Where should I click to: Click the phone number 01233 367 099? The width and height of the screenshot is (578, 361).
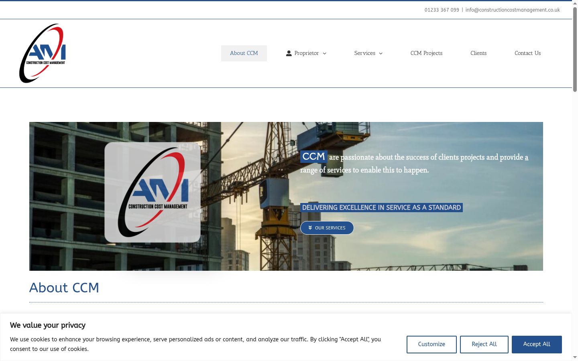tap(442, 10)
